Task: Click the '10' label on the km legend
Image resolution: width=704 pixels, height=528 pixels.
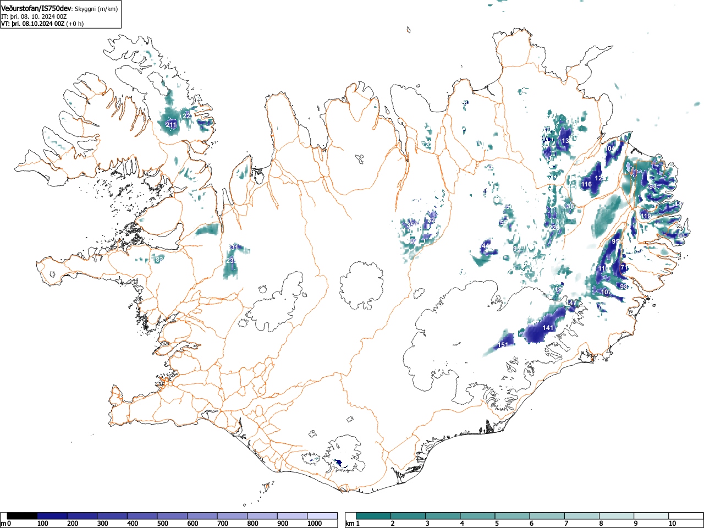Action: pos(672,524)
